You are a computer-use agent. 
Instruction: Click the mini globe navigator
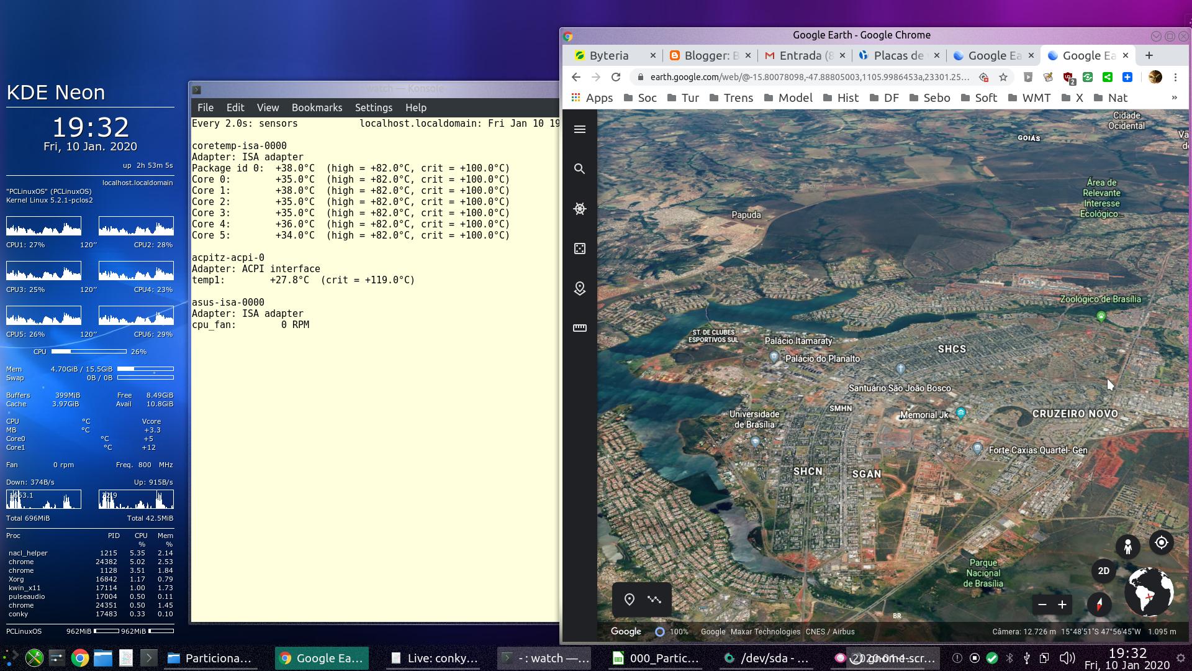coord(1149,592)
